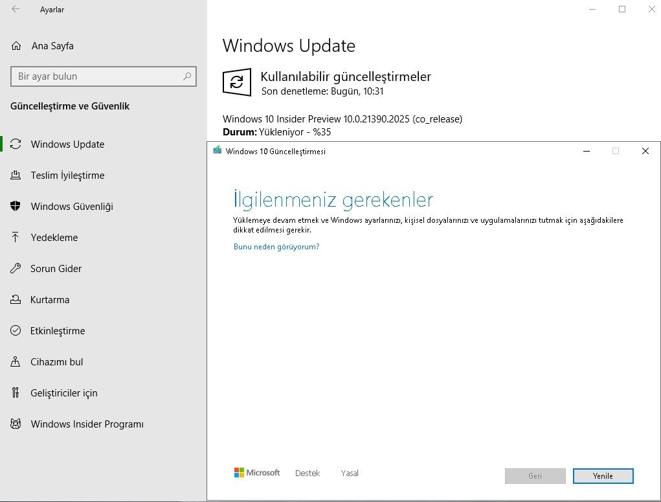Minimize the Ayarlar settings window
Viewport: 661px width, 502px height.
point(592,9)
